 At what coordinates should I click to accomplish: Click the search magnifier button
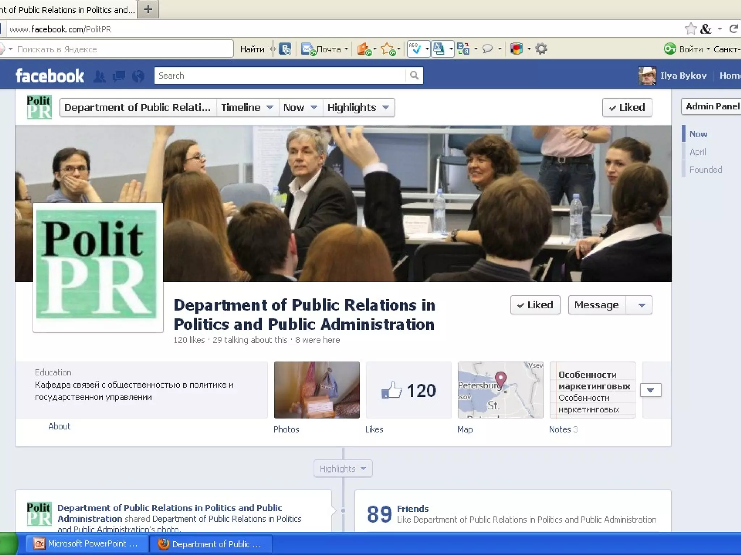click(414, 76)
